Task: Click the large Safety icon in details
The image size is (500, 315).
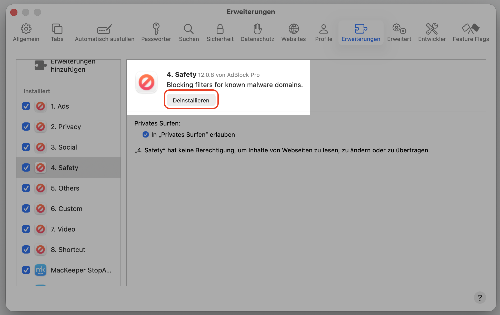Action: click(x=146, y=82)
